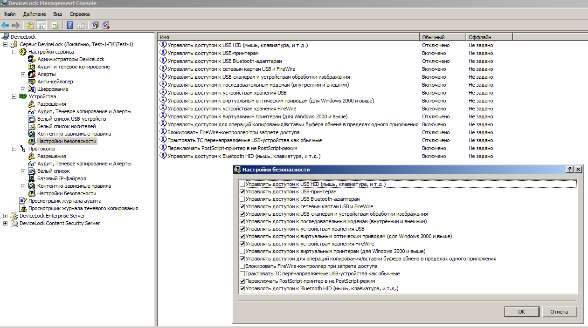Select the Трактовать TC перенаправляемые USB-устройства row
The image size is (588, 328).
coord(245,140)
